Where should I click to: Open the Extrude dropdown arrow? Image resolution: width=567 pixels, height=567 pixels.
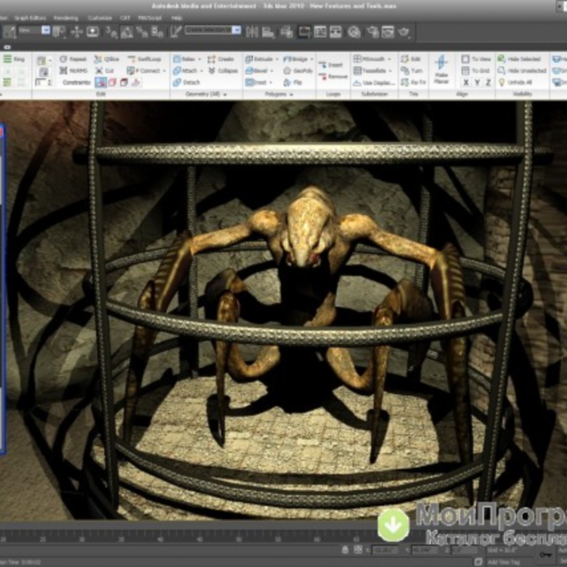click(x=277, y=59)
